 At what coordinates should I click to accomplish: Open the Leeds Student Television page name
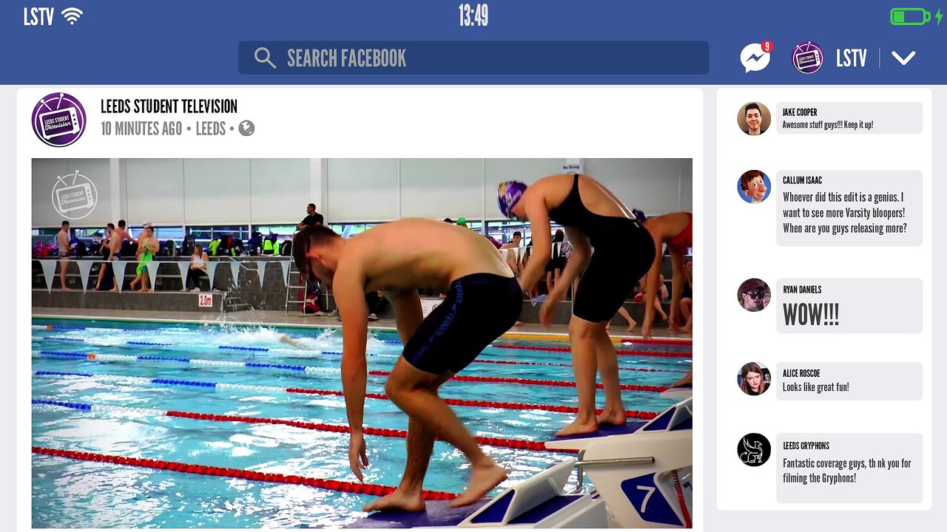point(169,106)
